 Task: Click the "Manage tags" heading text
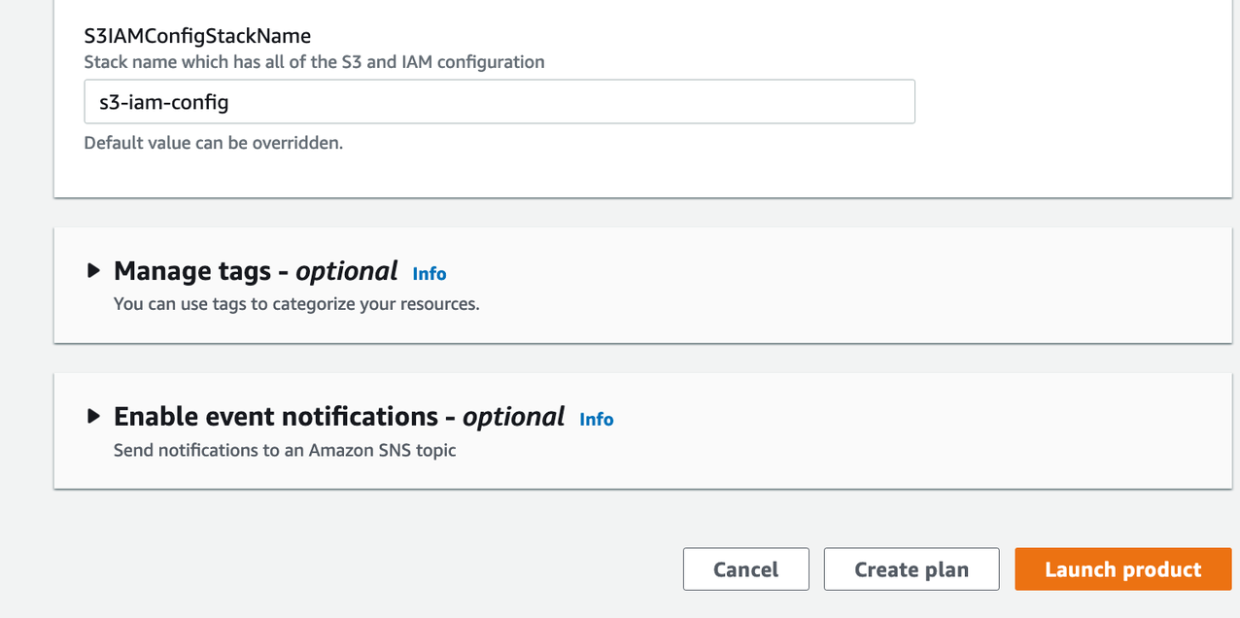(193, 271)
